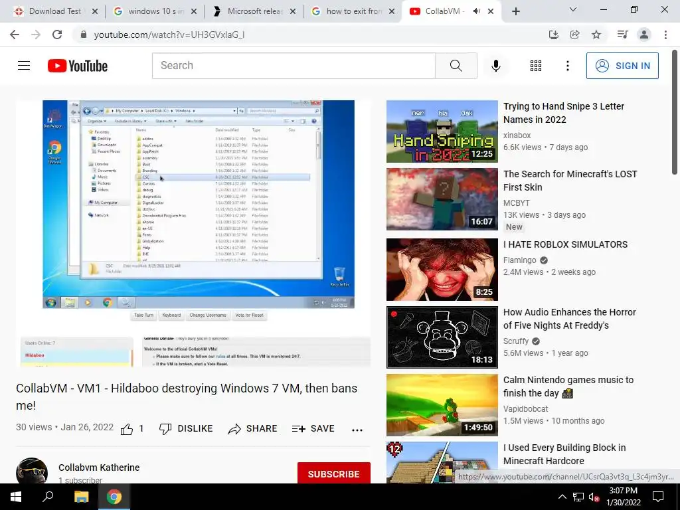Image resolution: width=680 pixels, height=510 pixels.
Task: Open more actions ellipsis below video
Action: [x=357, y=430]
